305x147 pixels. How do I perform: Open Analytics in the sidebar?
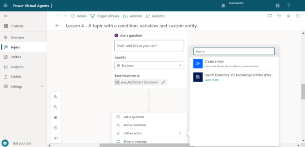pos(23,67)
